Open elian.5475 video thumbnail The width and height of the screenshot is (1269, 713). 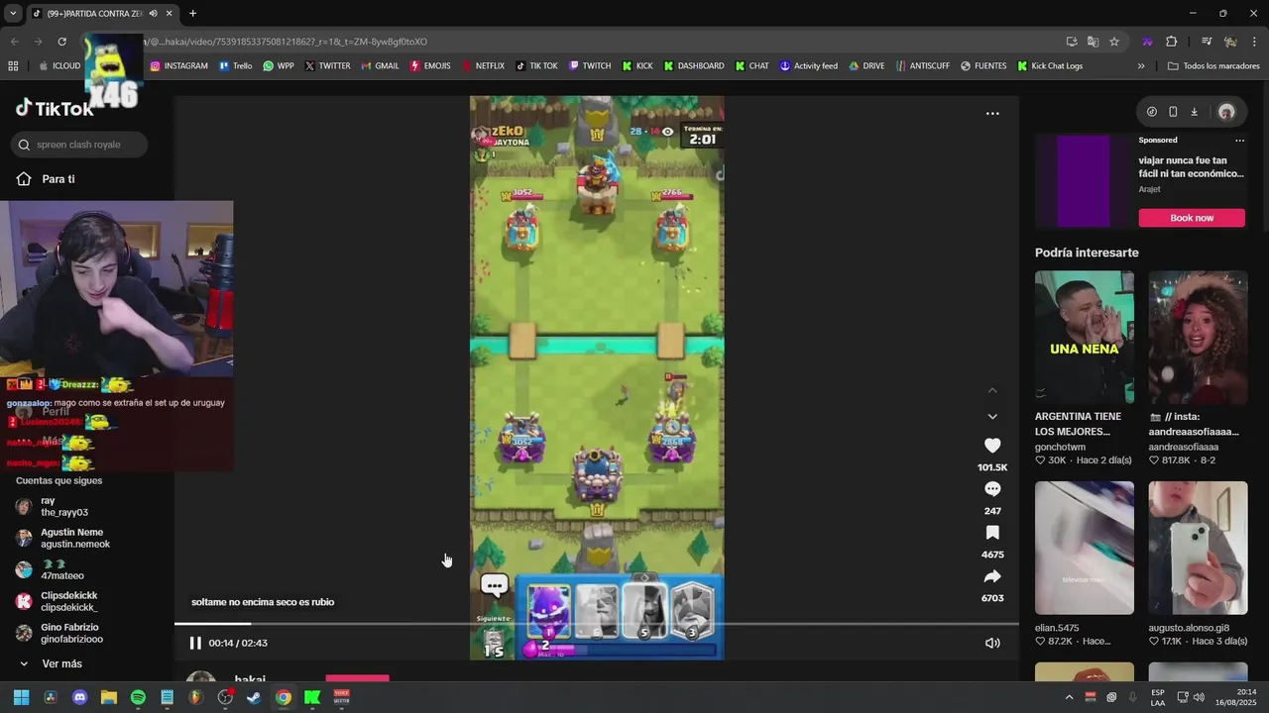tap(1085, 548)
